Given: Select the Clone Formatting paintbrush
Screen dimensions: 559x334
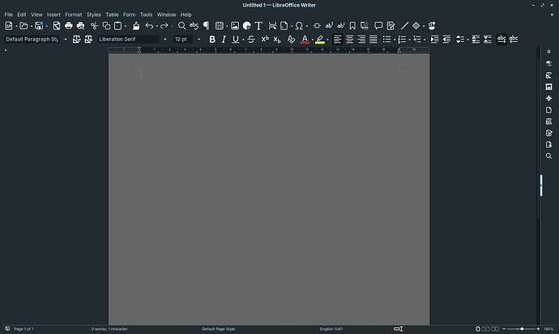Looking at the screenshot, I should pyautogui.click(x=136, y=26).
